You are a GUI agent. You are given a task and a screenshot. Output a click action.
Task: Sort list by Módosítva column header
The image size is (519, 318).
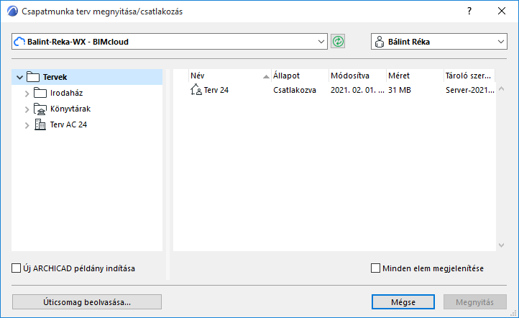click(x=358, y=76)
